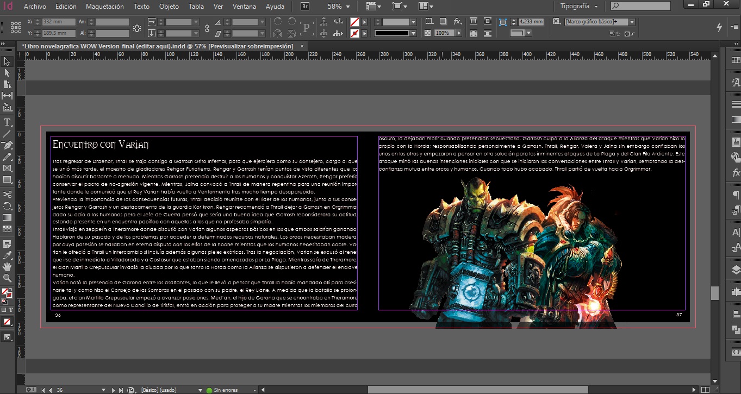Screen dimensions: 741x394
Task: Click the stroke color swatch in Control panel
Action: [x=354, y=33]
